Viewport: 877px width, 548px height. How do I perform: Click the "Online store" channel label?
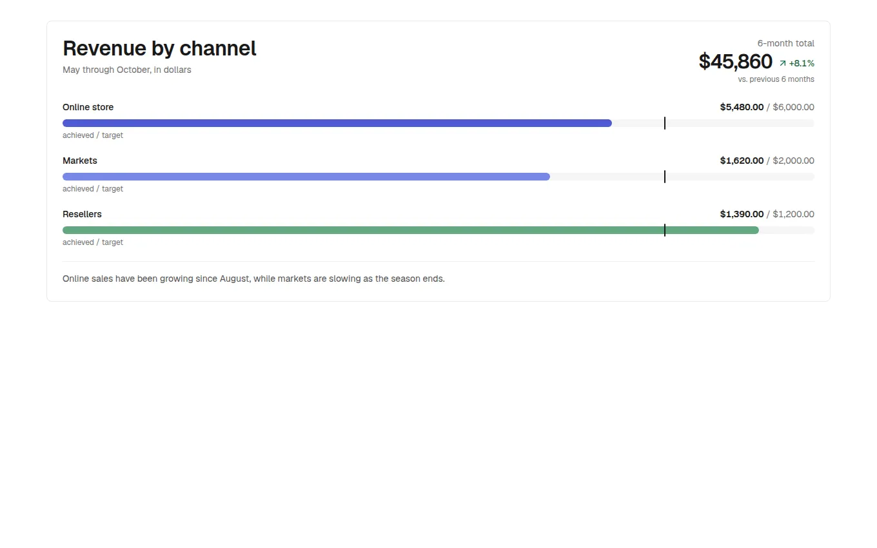(x=88, y=107)
